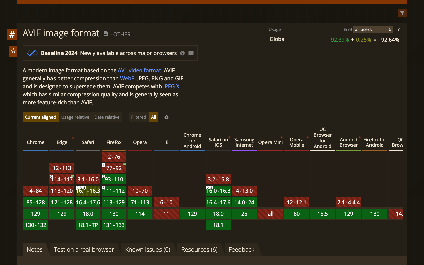Image resolution: width=424 pixels, height=265 pixels.
Task: Select Safari 3.1-16.0 cell
Action: [x=88, y=179]
